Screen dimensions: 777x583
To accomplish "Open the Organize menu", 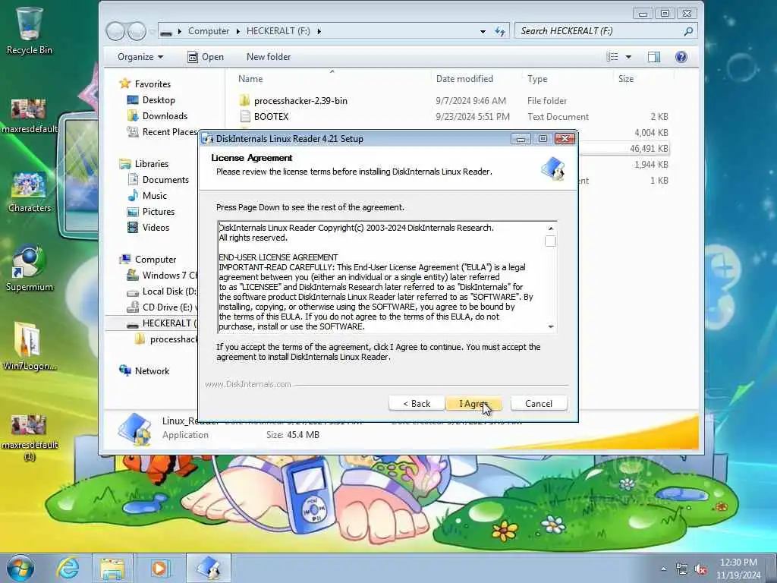I will (x=140, y=57).
